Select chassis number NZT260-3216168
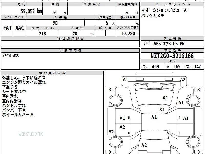 (x=172, y=56)
